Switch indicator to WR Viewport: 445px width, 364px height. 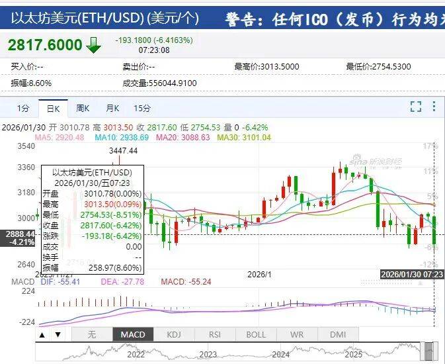click(297, 334)
